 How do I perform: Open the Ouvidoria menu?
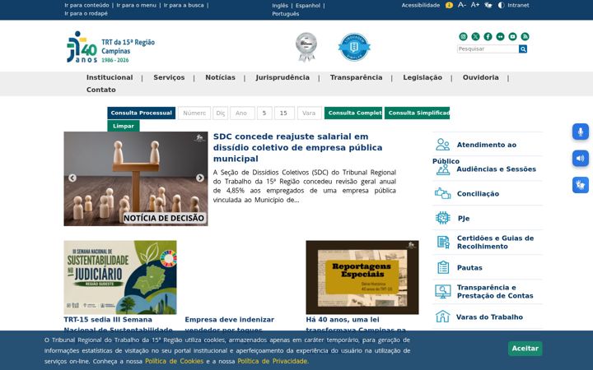pyautogui.click(x=481, y=77)
